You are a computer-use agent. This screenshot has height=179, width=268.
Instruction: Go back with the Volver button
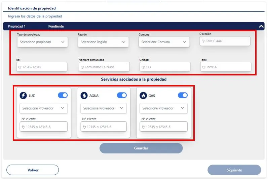tap(33, 170)
